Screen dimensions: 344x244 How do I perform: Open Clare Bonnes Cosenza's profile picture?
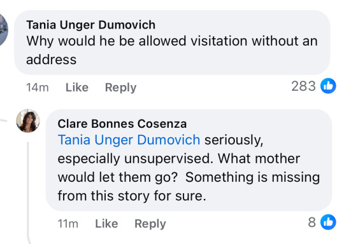pos(28,121)
